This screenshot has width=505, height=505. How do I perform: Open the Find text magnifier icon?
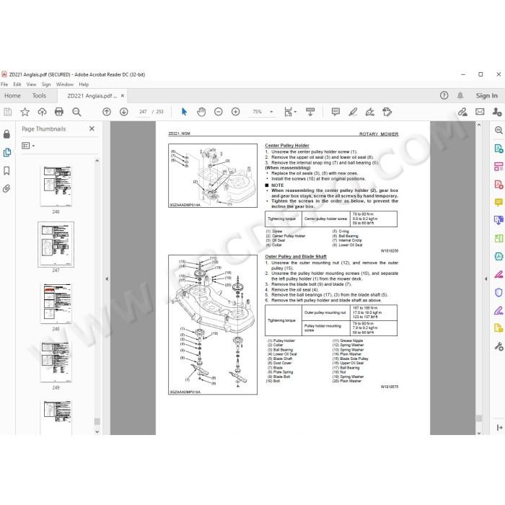tap(76, 112)
